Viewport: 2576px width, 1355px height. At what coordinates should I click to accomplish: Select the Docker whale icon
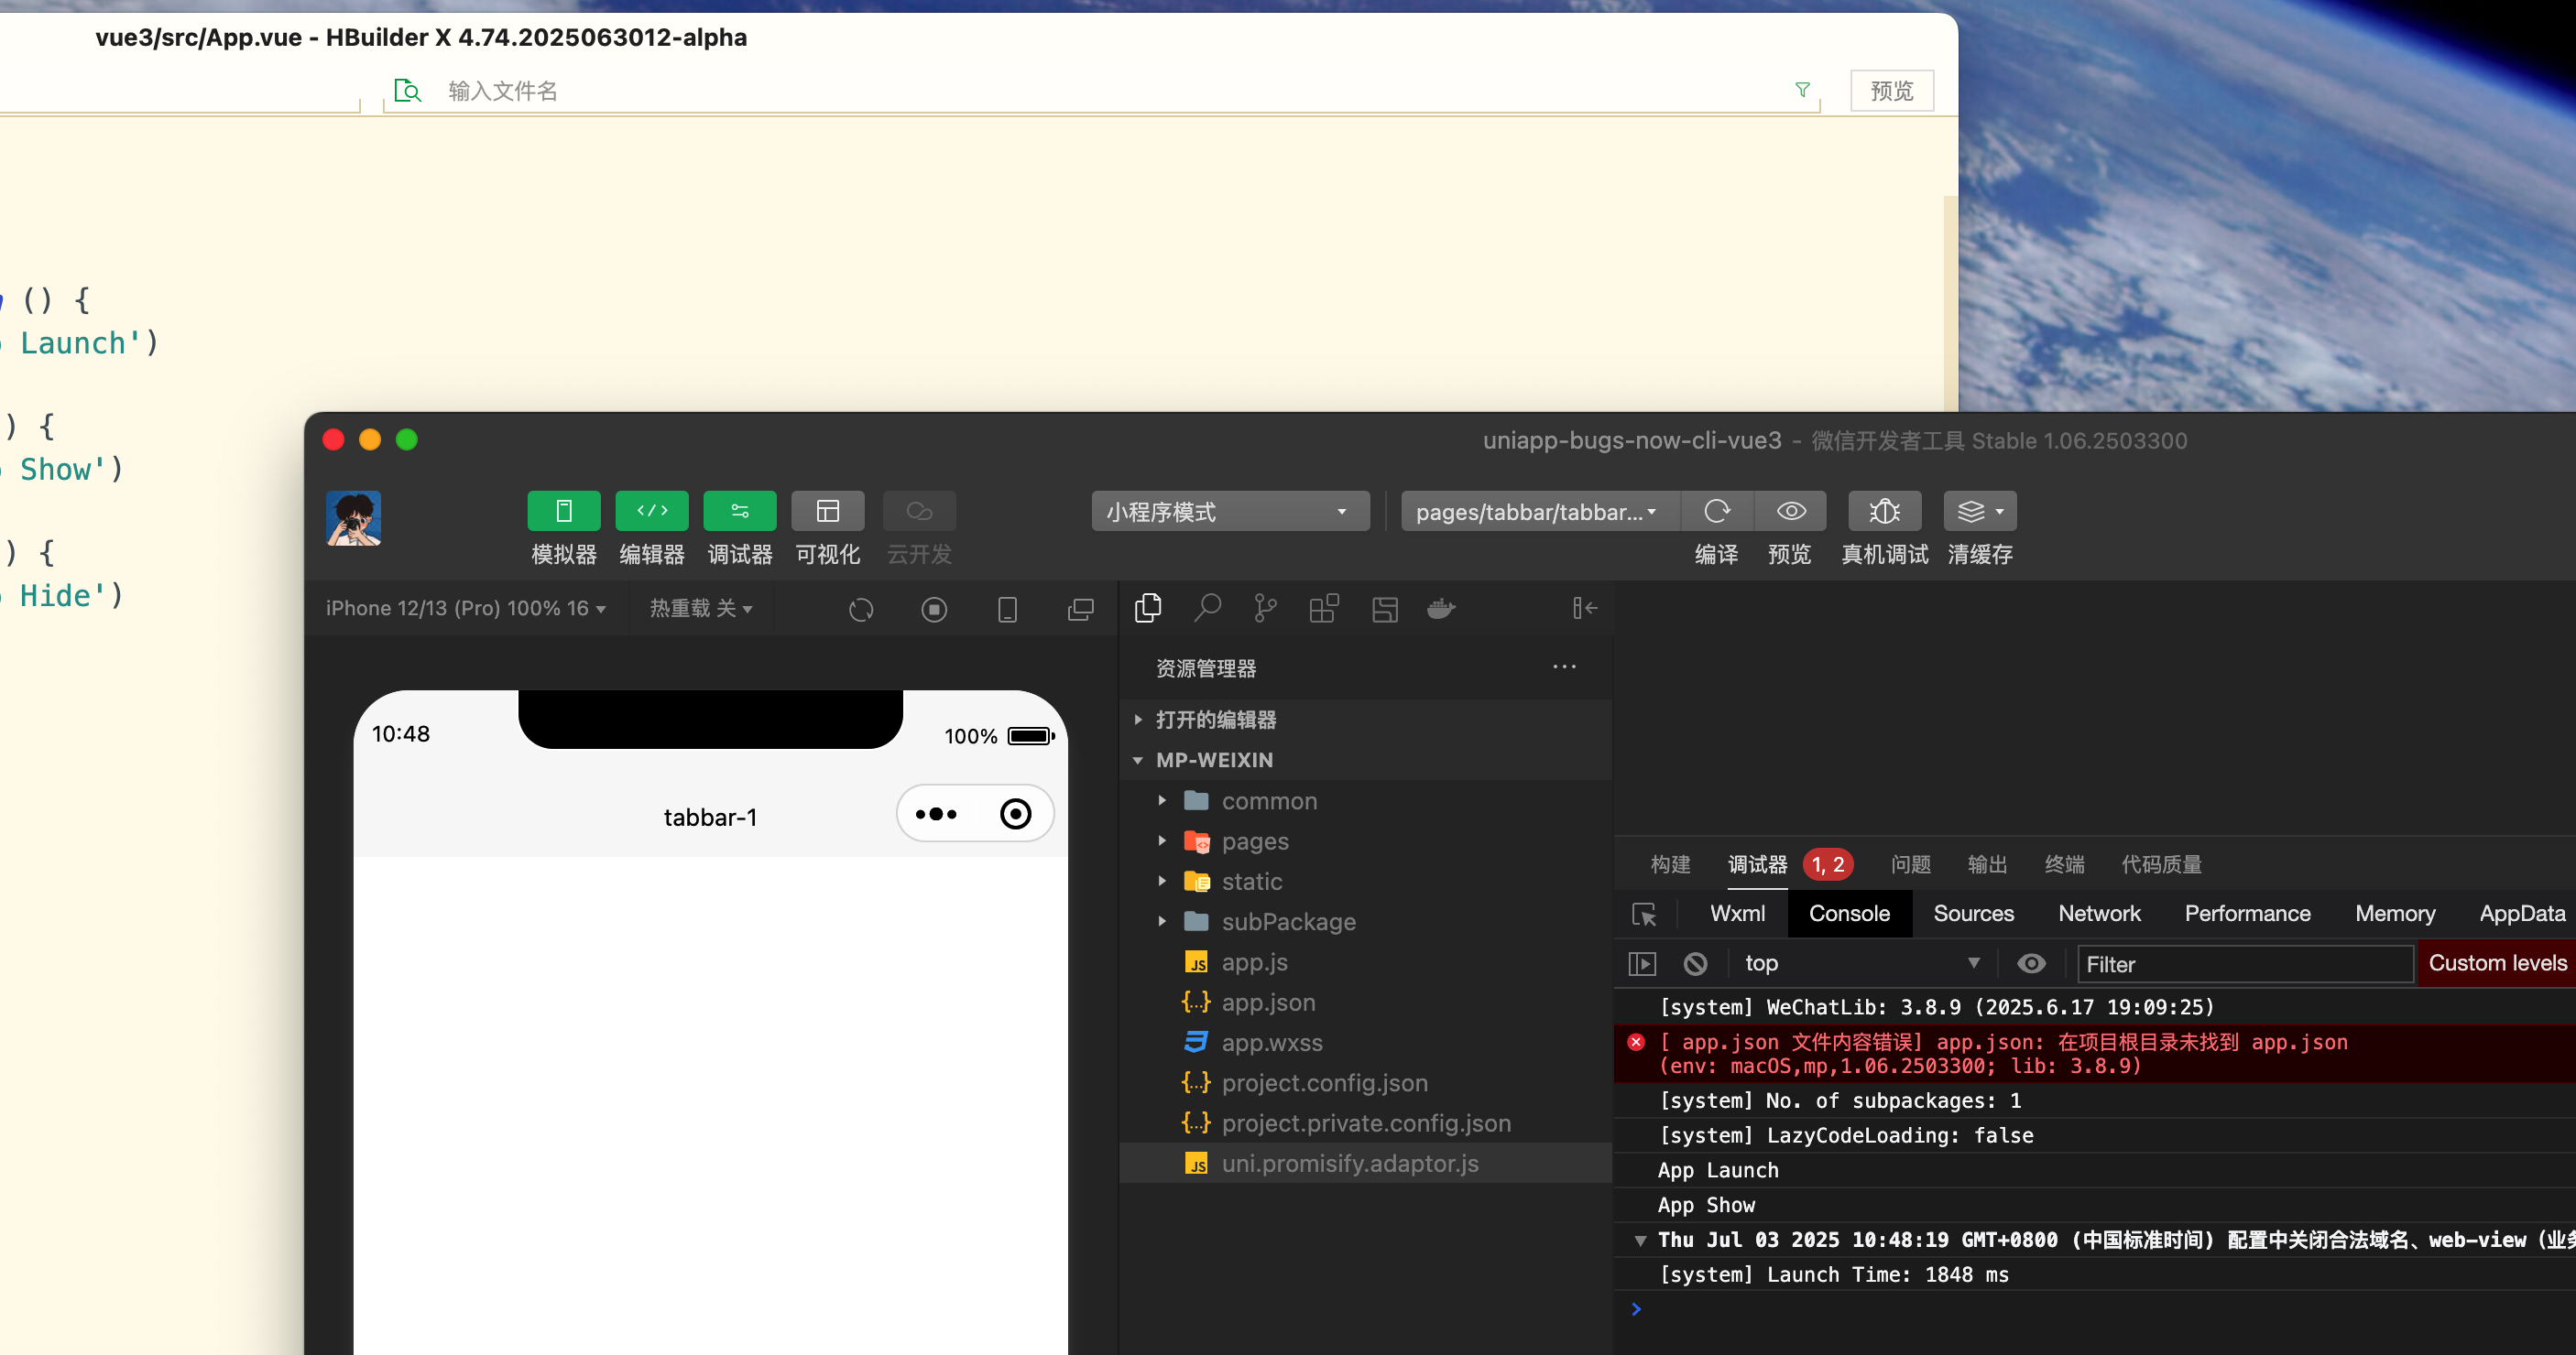pos(1441,608)
